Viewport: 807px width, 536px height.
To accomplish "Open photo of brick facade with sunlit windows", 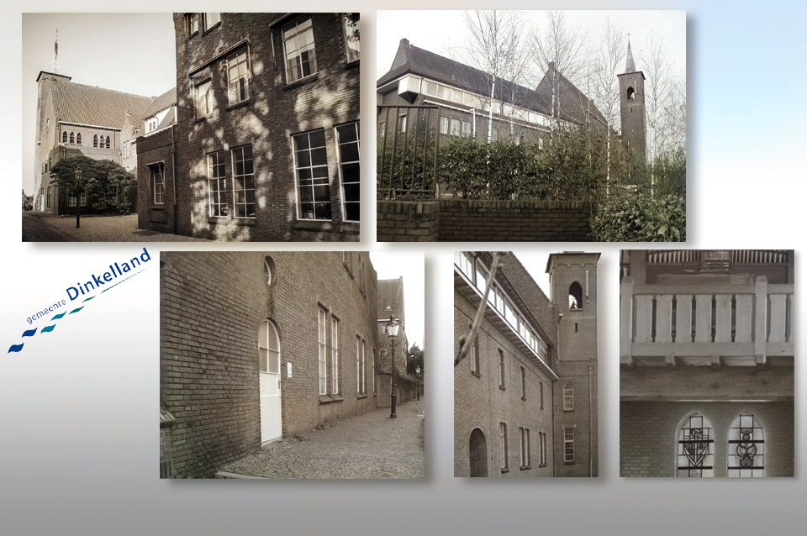I will coord(191,127).
